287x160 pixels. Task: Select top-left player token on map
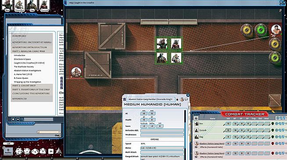click(162, 43)
